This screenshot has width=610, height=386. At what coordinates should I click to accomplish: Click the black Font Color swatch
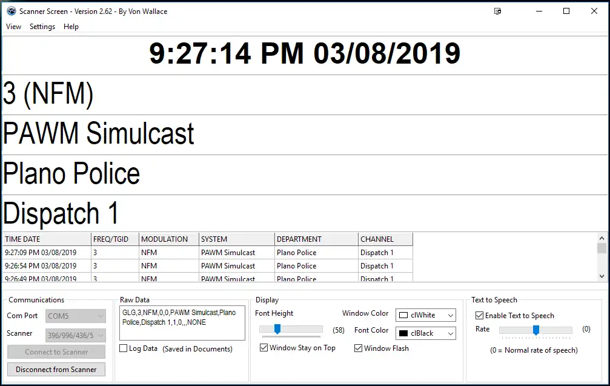[403, 333]
